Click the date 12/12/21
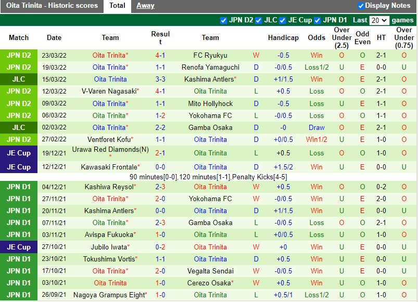Viewport: 418px width, 302px height. [54, 167]
